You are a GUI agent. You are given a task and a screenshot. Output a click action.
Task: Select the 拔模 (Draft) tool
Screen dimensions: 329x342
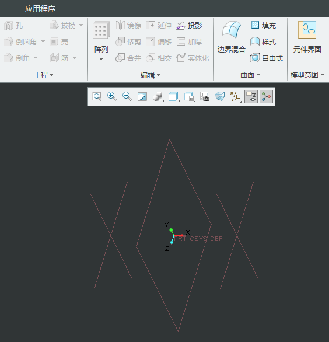62,26
